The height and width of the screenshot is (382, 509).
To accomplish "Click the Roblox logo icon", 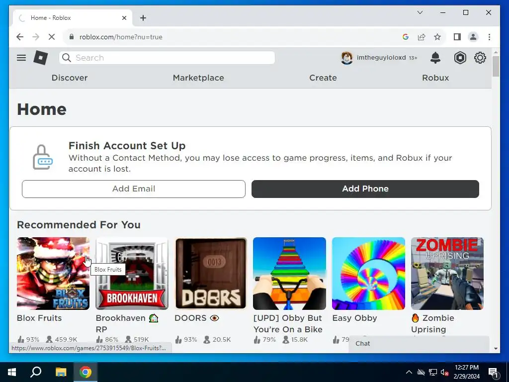I will (x=41, y=58).
